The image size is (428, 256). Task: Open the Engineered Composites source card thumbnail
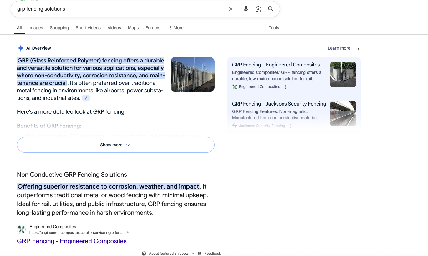coord(343,75)
